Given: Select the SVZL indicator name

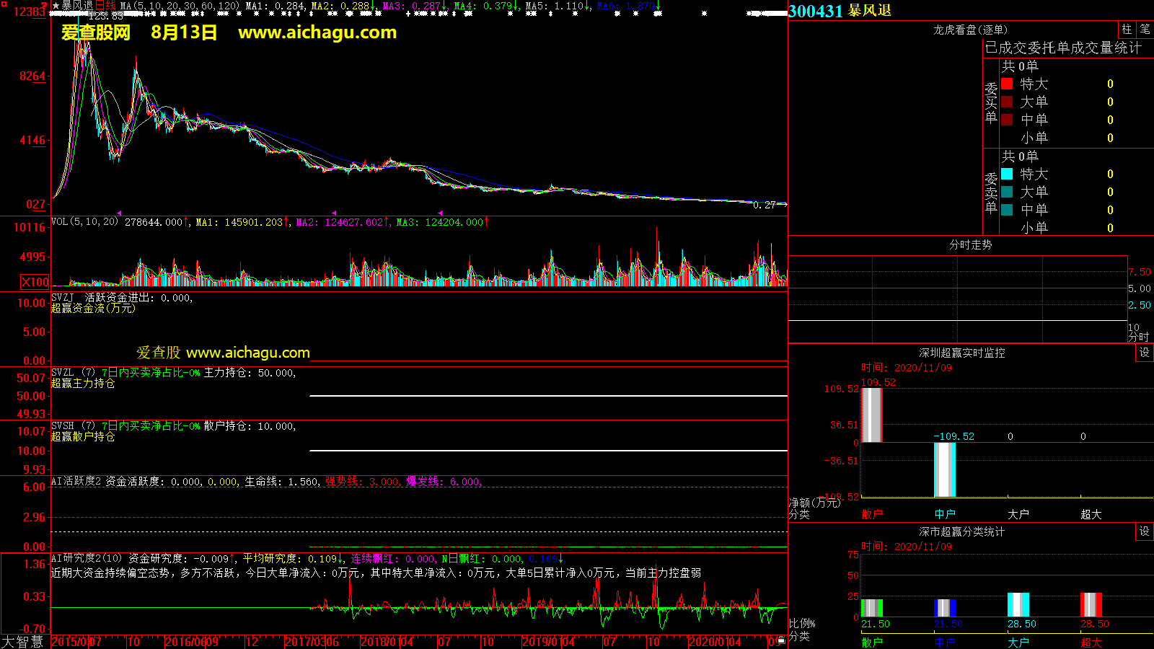Looking at the screenshot, I should (x=63, y=373).
